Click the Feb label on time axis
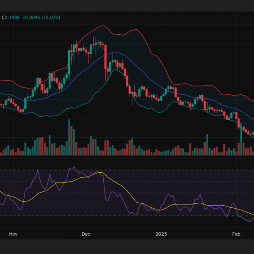The width and height of the screenshot is (254, 254). (237, 234)
